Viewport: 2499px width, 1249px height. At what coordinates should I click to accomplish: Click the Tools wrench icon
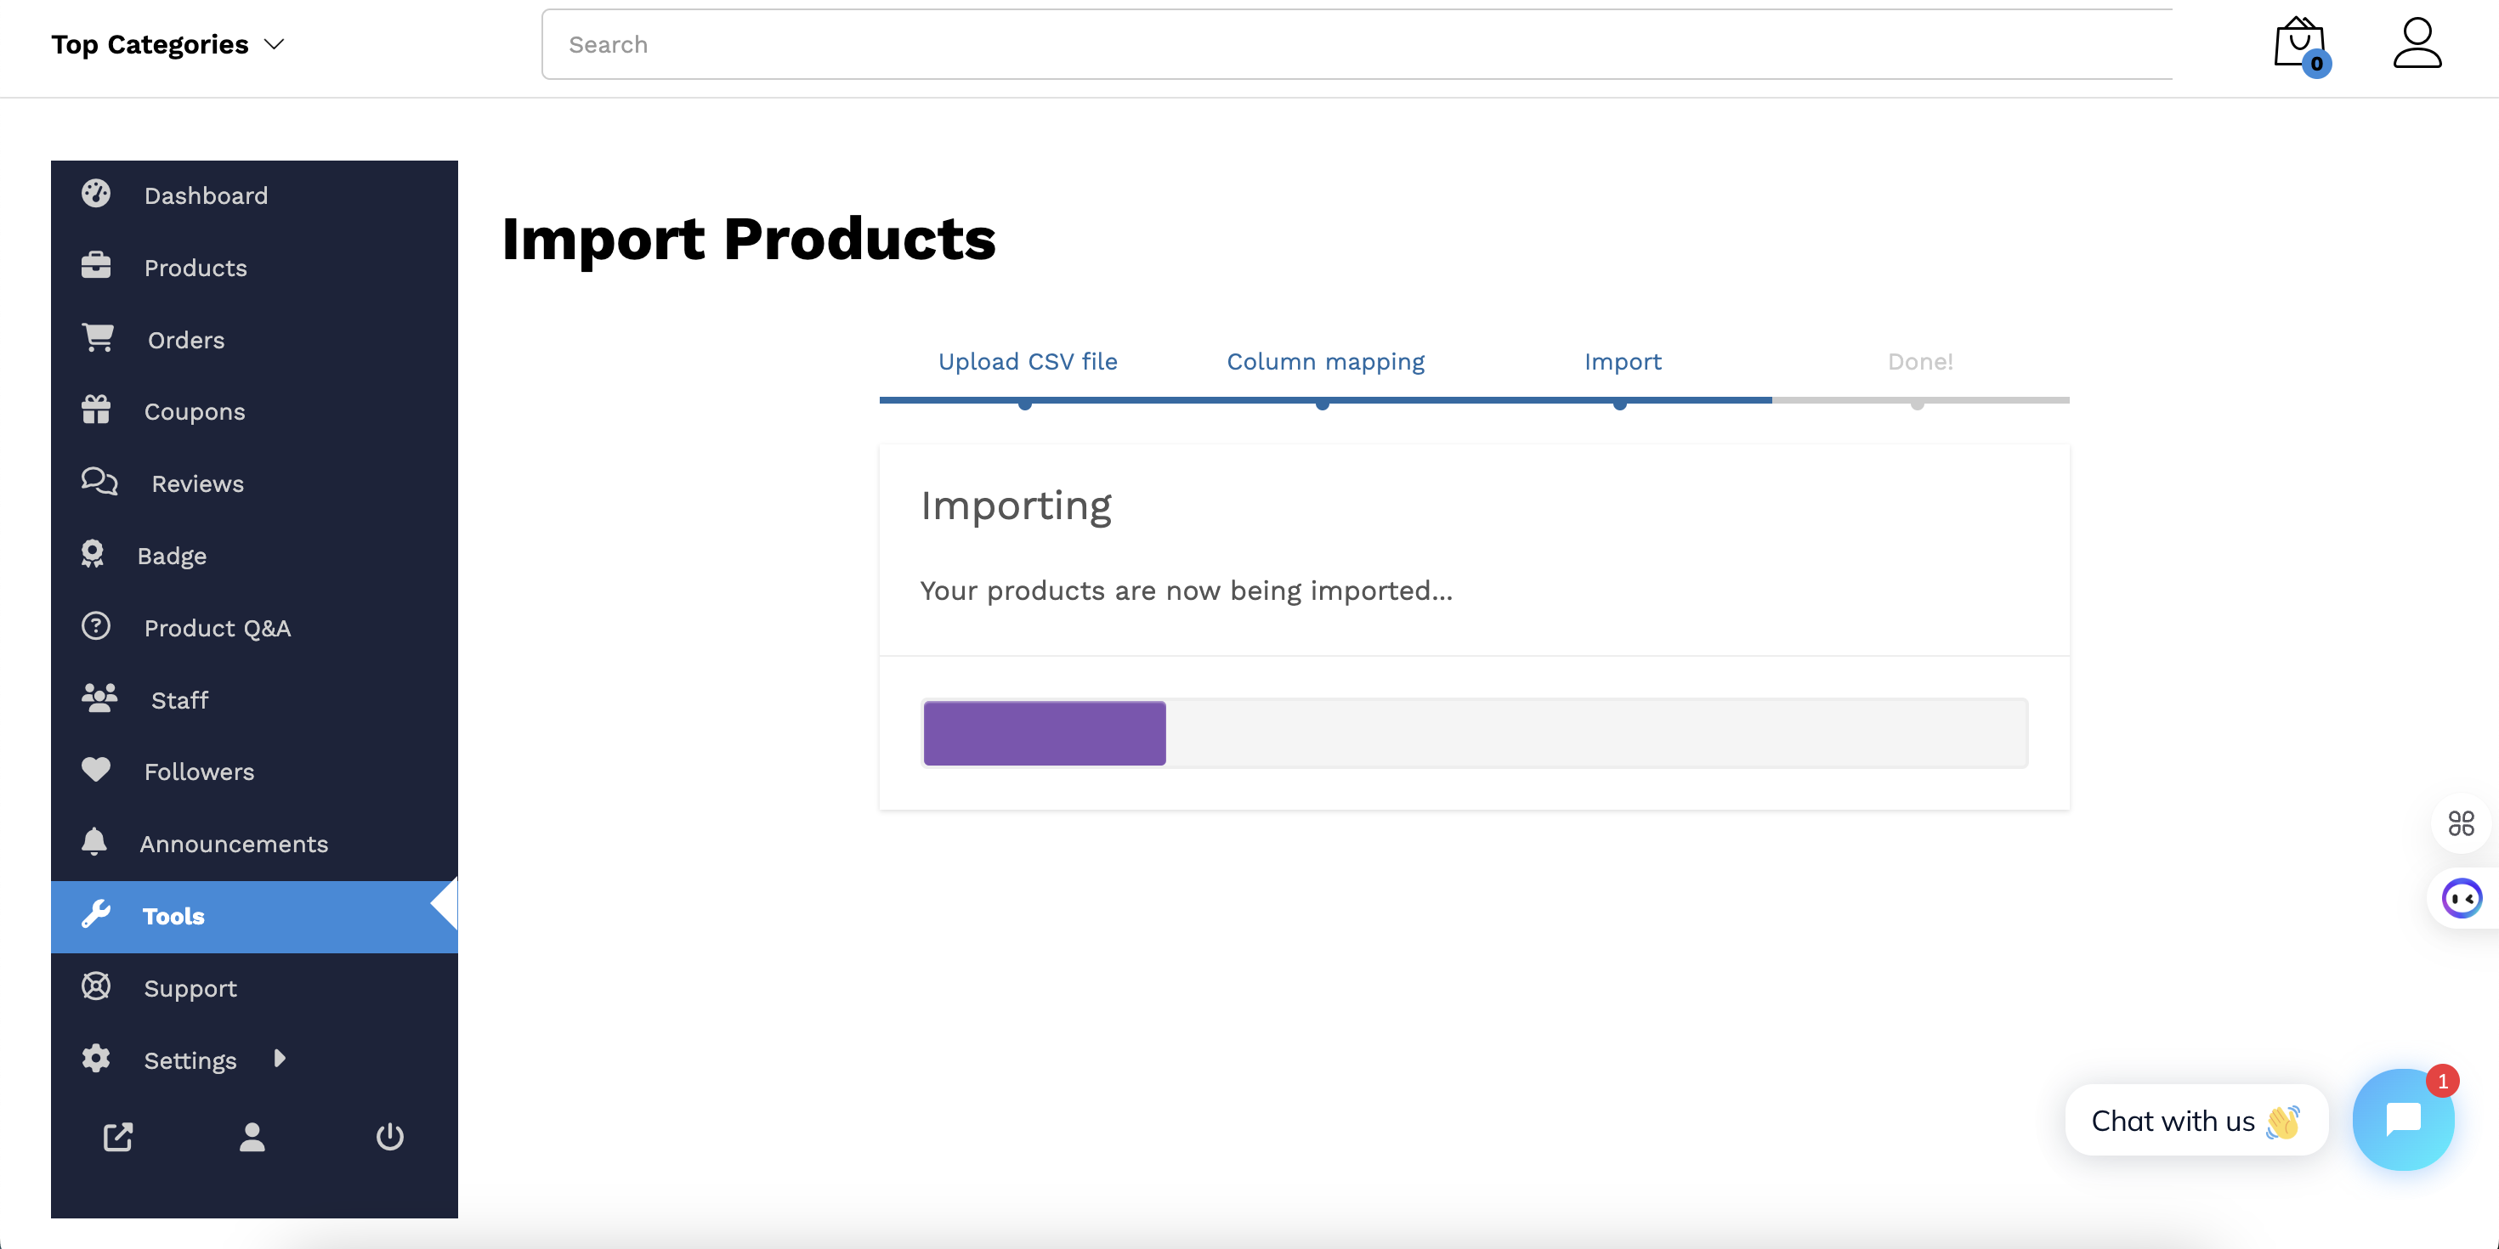(x=96, y=914)
